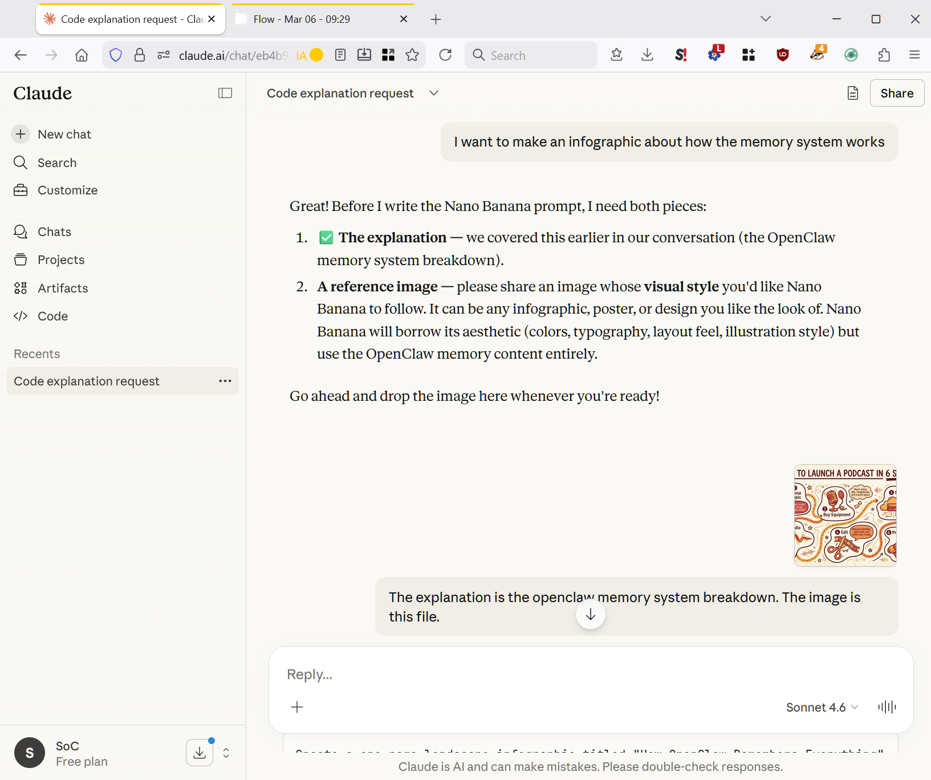Toggle the Claude sidebar panel icon

[225, 93]
